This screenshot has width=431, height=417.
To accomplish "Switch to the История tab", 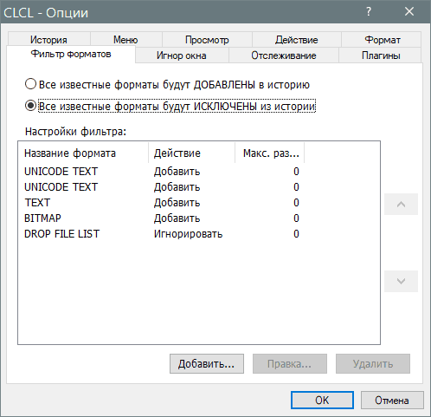I will pos(48,40).
